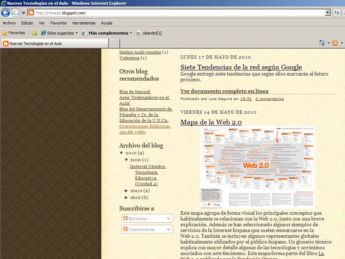Click the RSS icon beside Comentarios
The height and width of the screenshot is (259, 345).
pyautogui.click(x=125, y=229)
